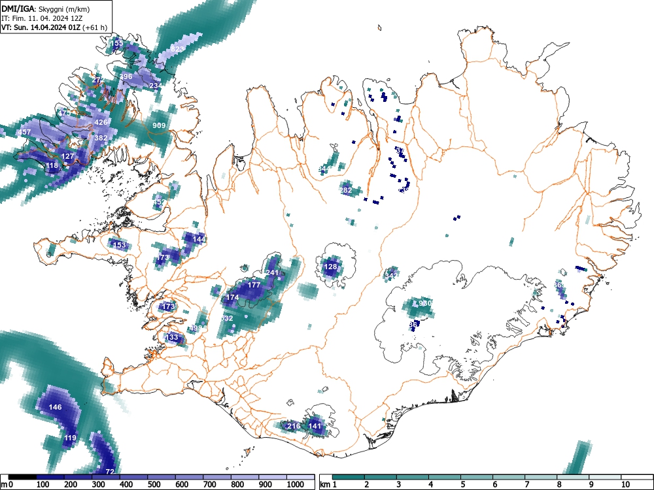Click the visibility value 144 on the map
The image size is (654, 490).
point(199,239)
